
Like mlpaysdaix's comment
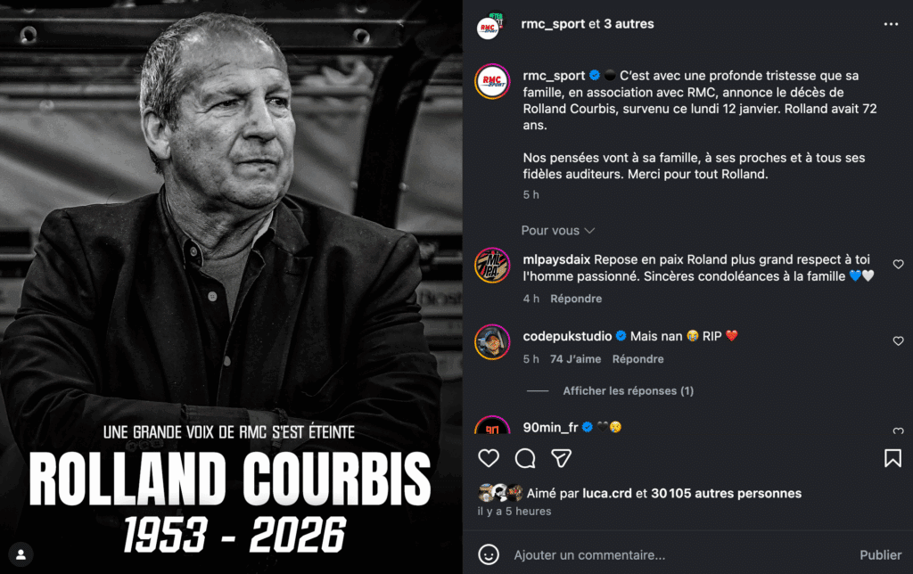898,265
